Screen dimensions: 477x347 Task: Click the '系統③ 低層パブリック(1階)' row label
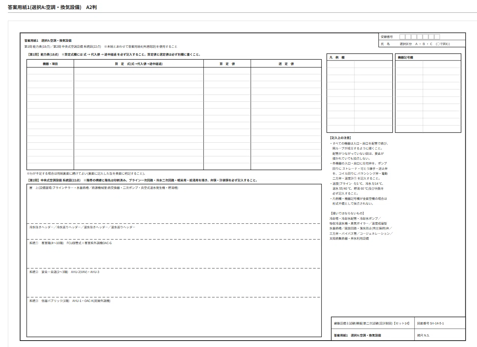[70, 301]
